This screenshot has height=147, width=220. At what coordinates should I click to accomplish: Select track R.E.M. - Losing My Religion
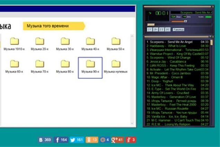tap(177, 124)
